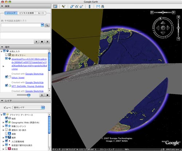Click the tilt down icon right of tilt slider
182x151 pixels.
[174, 12]
